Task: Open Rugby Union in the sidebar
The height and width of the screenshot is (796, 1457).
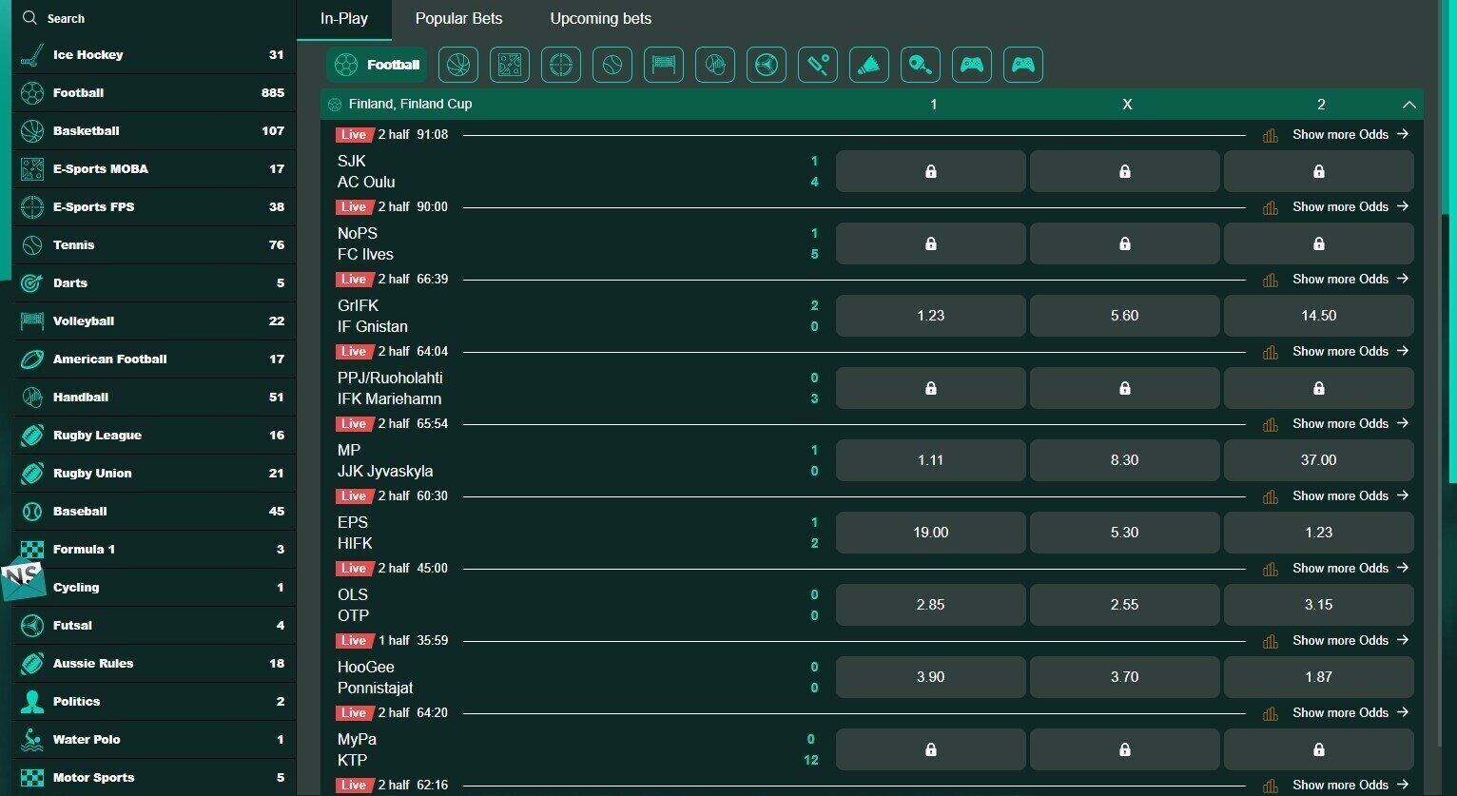Action: point(153,474)
